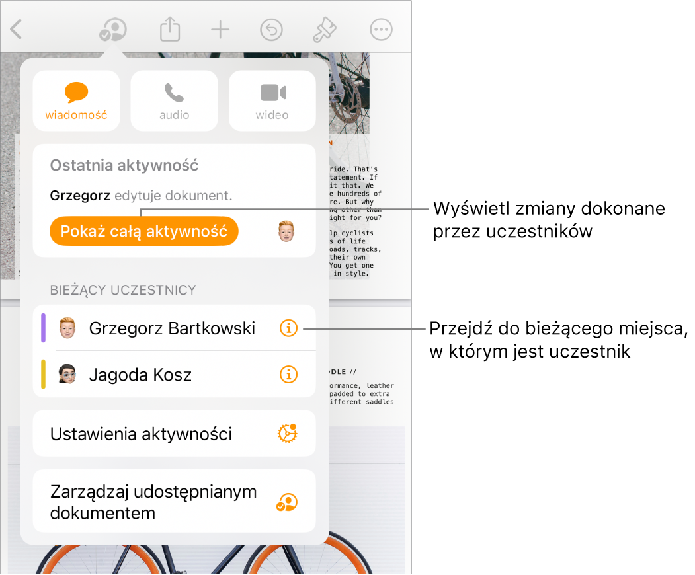The width and height of the screenshot is (695, 575).
Task: Open info for Jagoda Kosz
Action: pyautogui.click(x=288, y=375)
